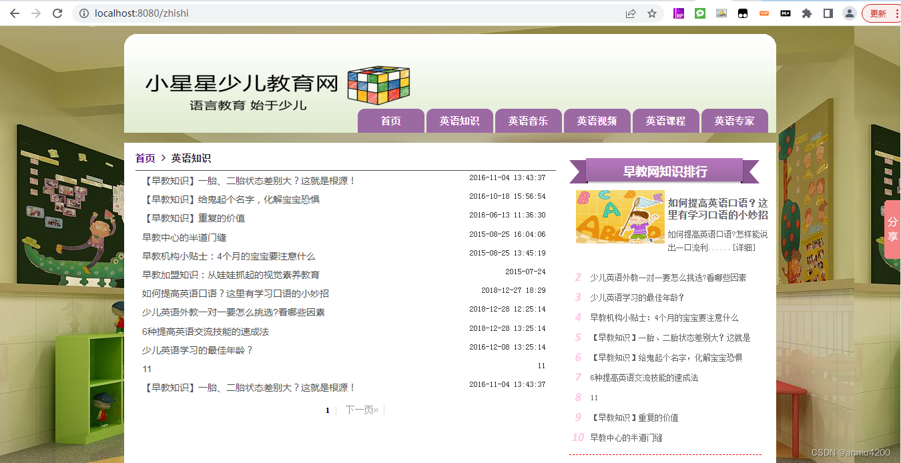This screenshot has height=463, width=901.
Task: Click the 小星星少儿教育网 site logo
Action: [242, 84]
